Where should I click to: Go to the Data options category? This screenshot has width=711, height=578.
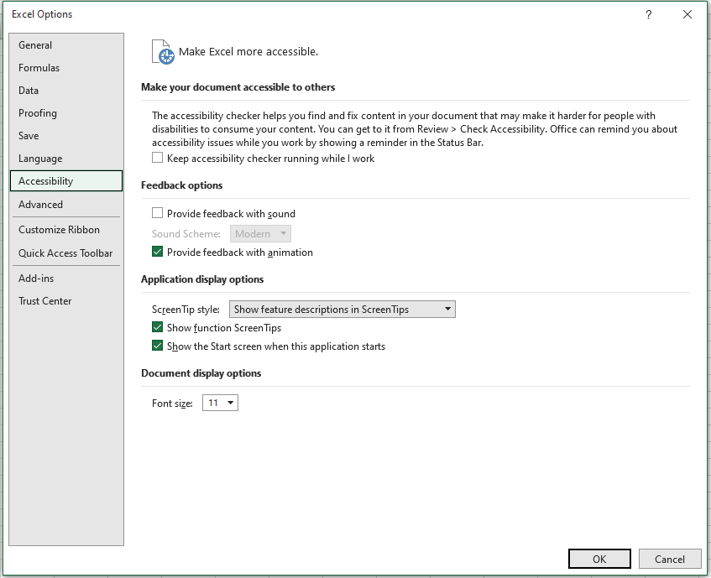pos(66,91)
